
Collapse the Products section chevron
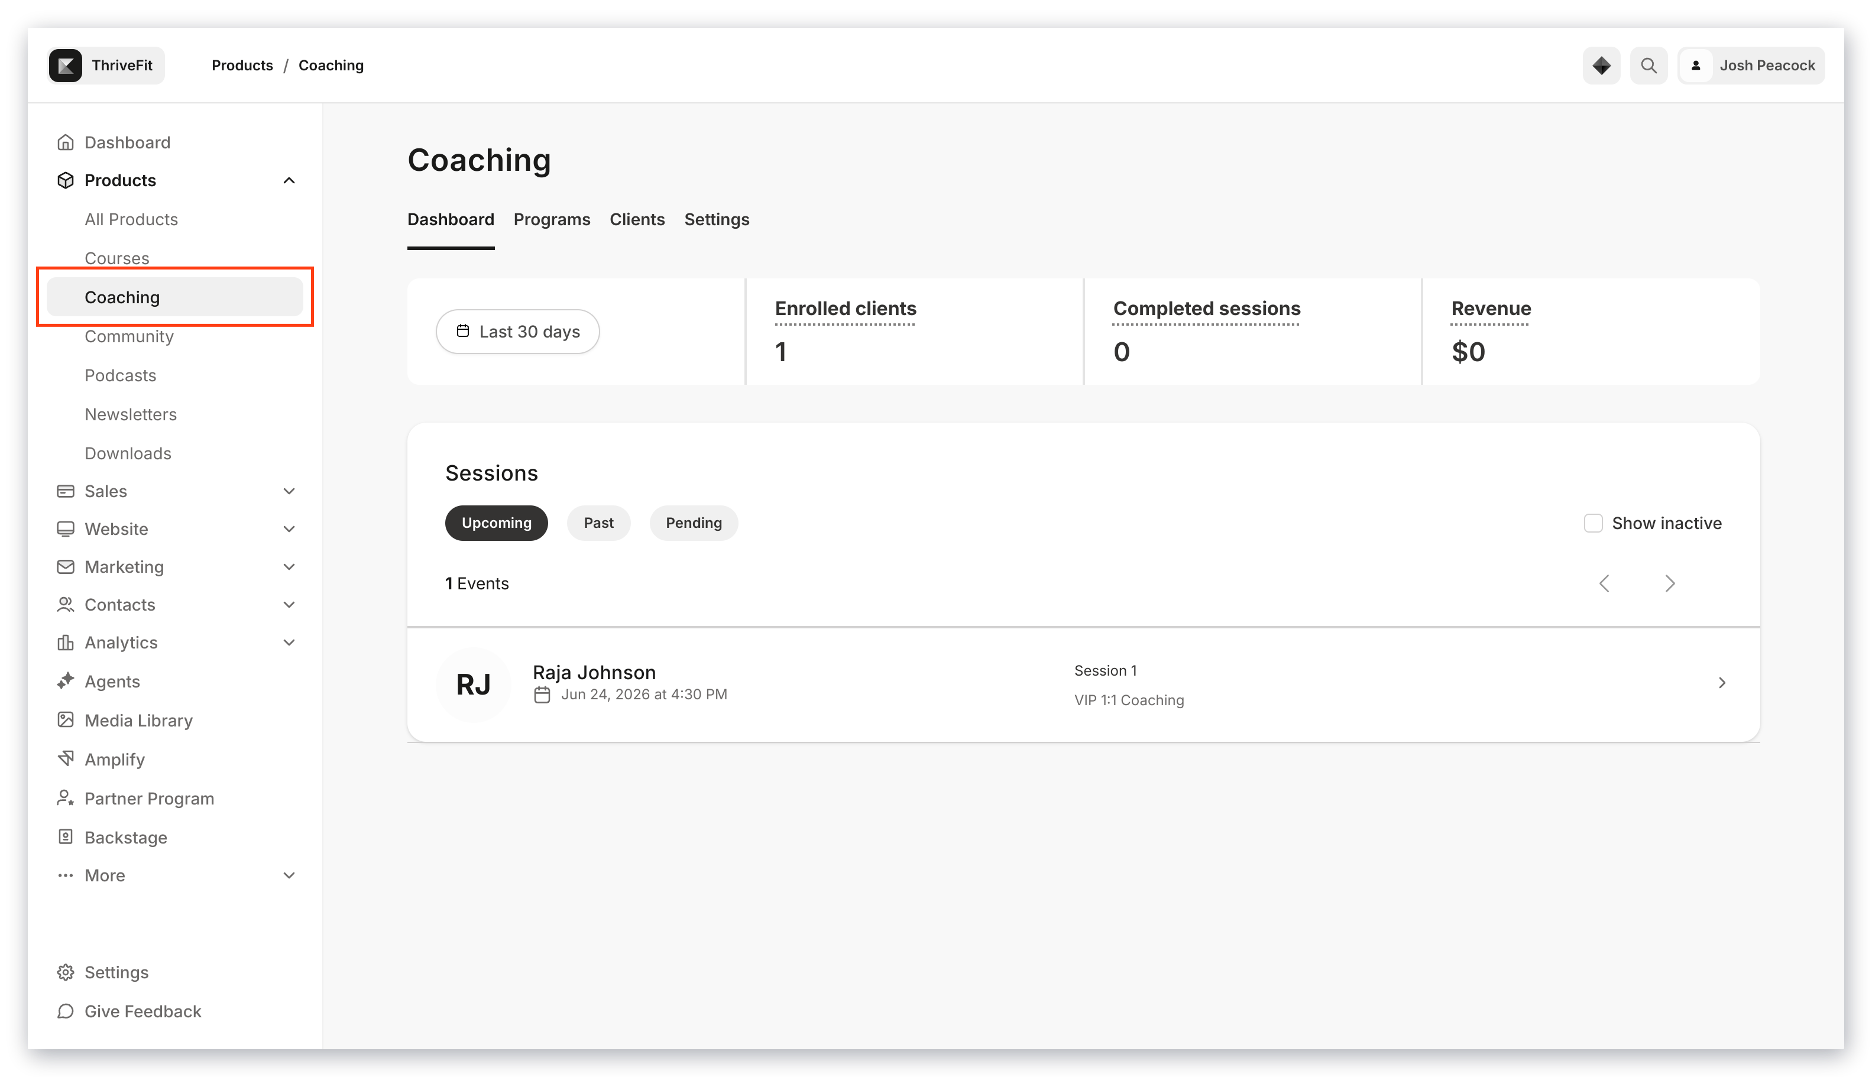[289, 180]
